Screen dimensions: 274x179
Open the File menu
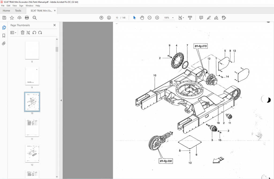tap(3, 6)
